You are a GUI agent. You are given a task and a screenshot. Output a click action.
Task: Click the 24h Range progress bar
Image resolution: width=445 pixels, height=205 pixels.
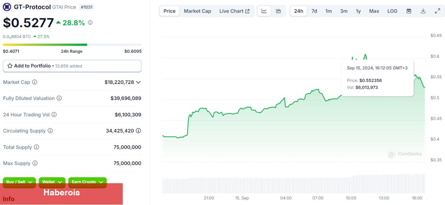pos(72,45)
